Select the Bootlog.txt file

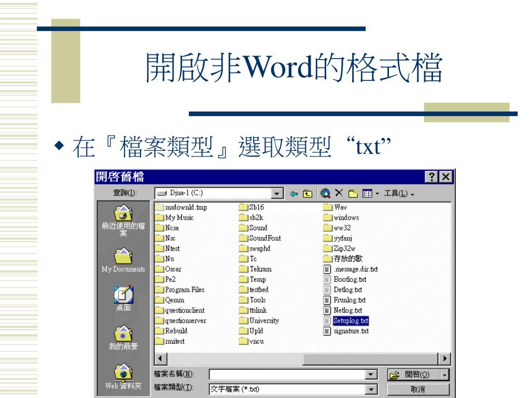(345, 279)
